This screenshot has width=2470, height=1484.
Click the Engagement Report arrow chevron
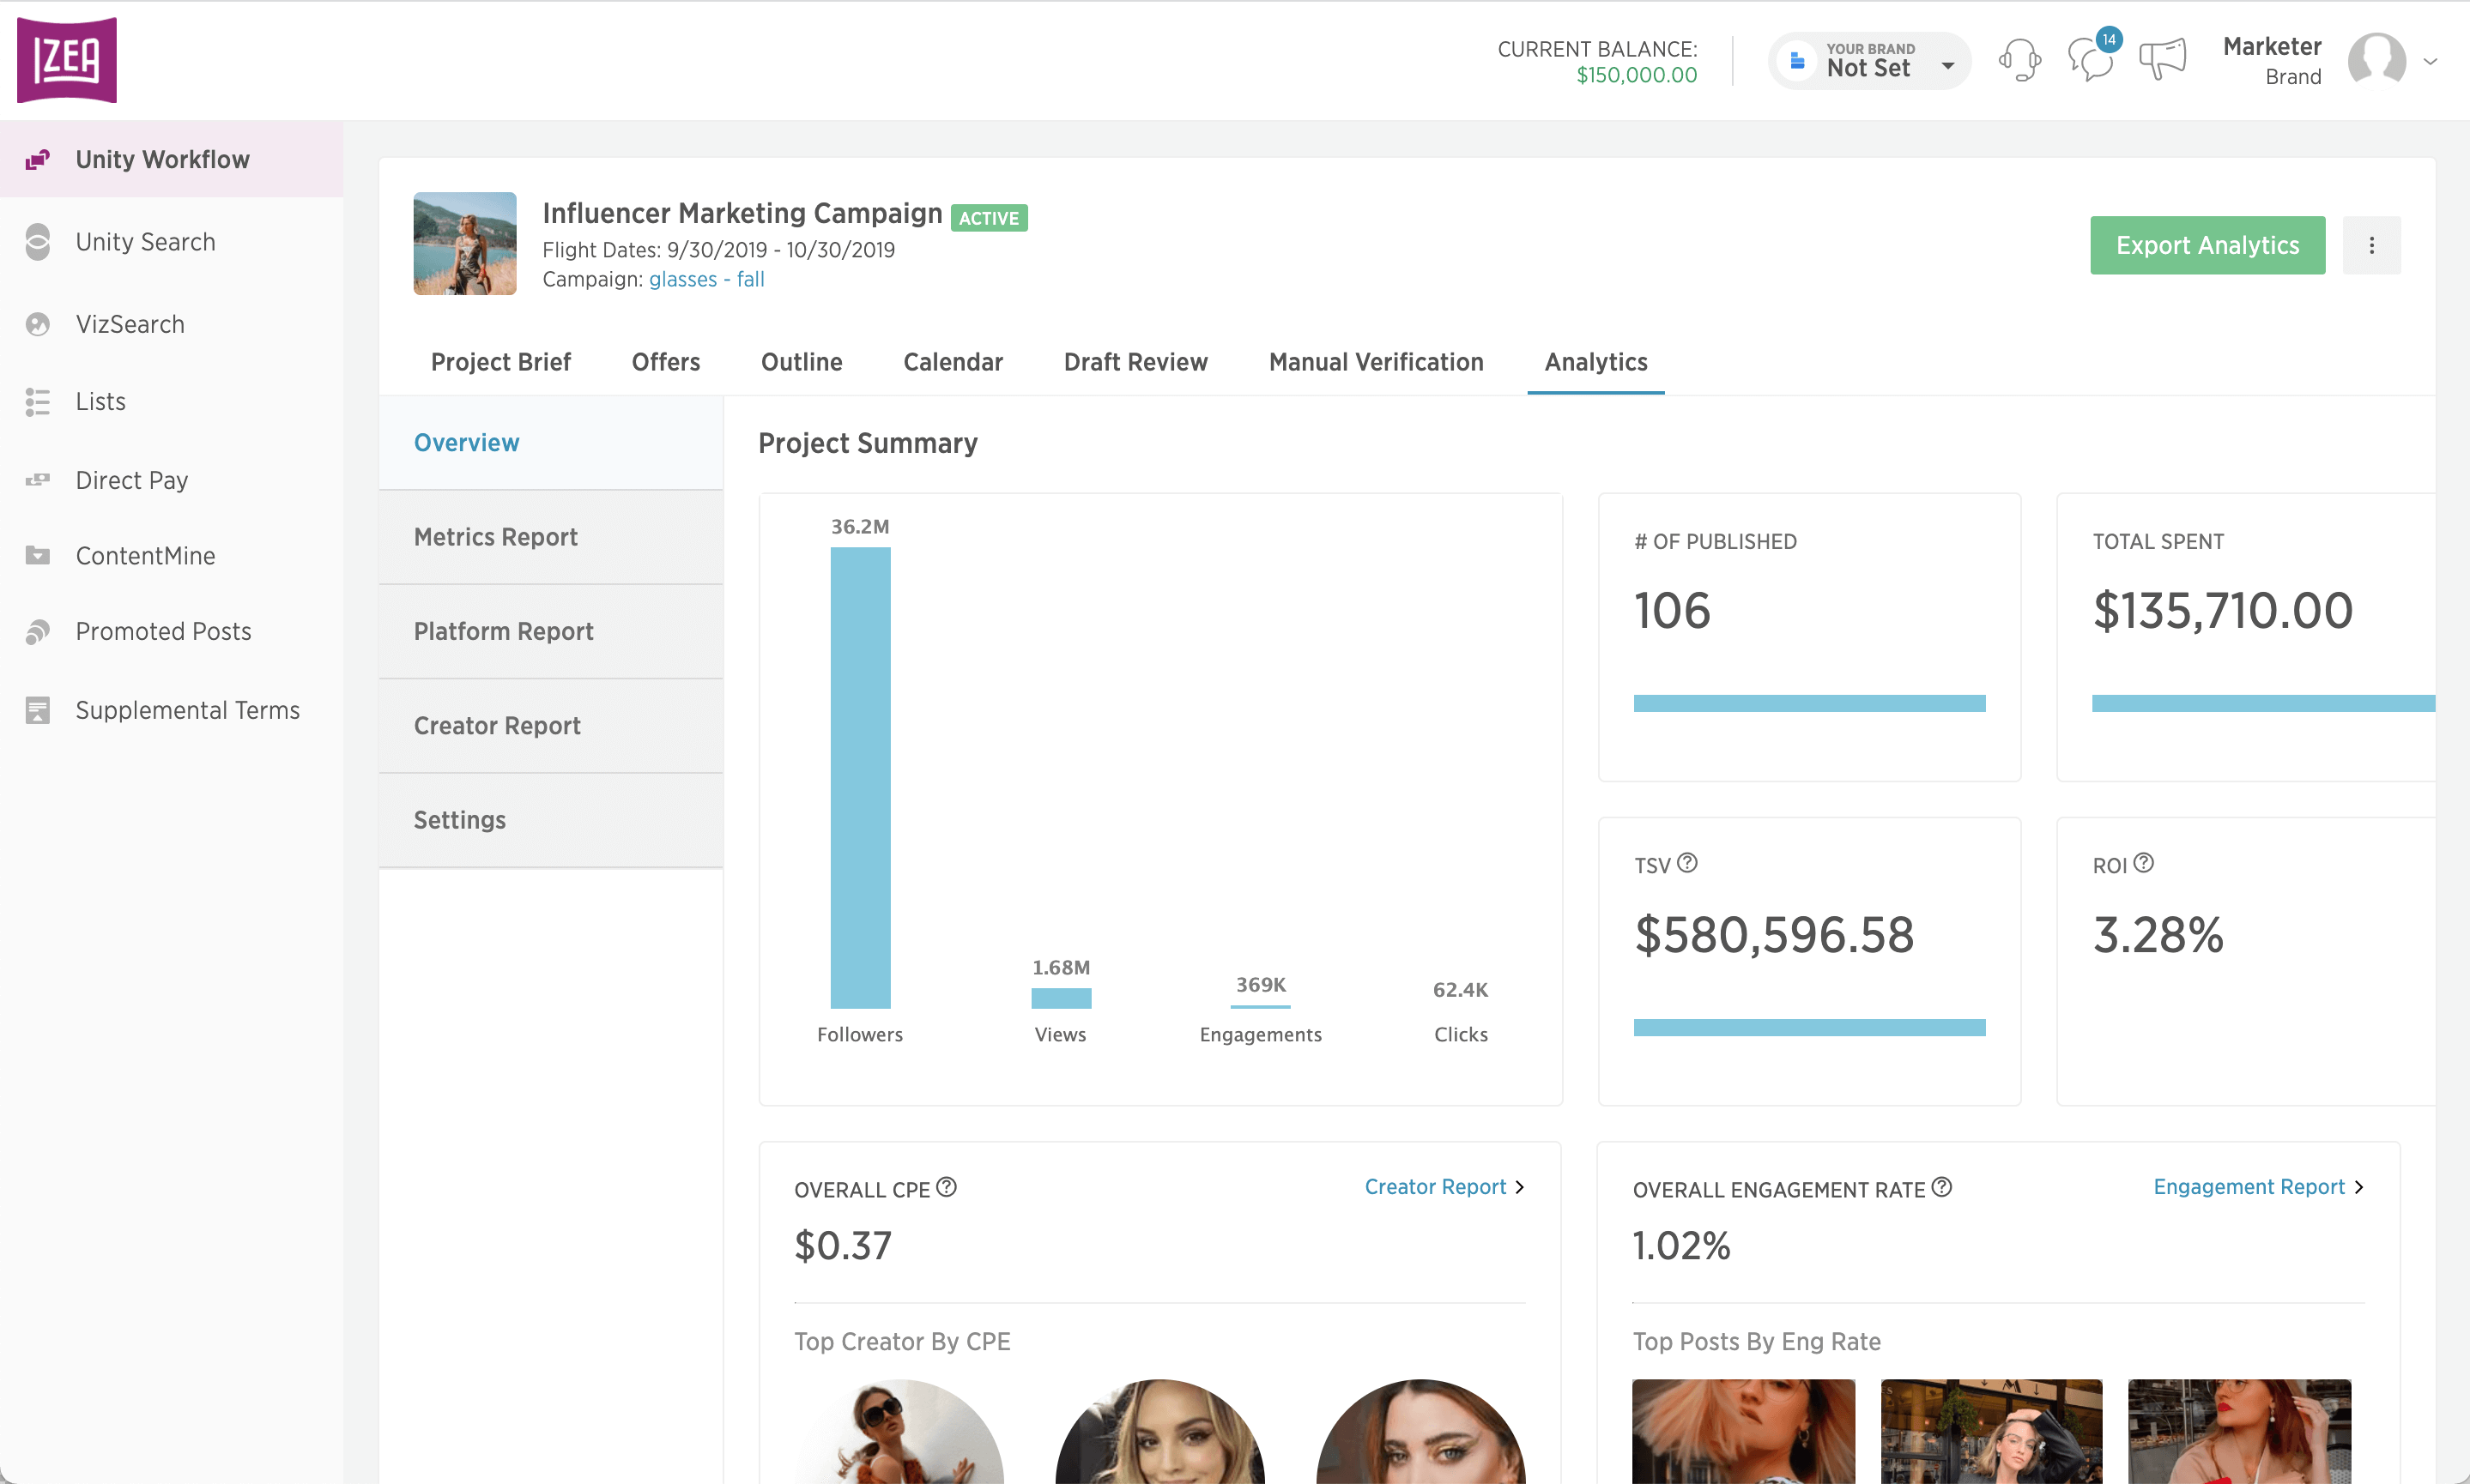pos(2358,1187)
